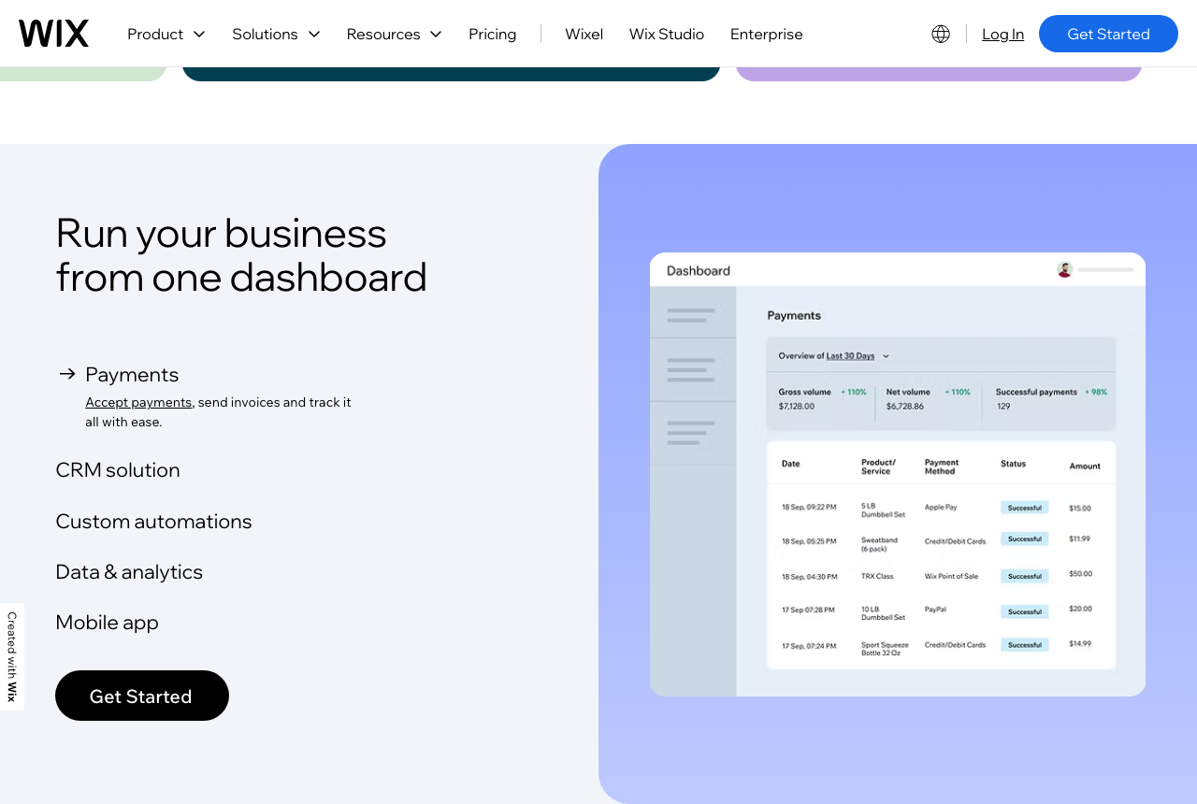The height and width of the screenshot is (804, 1197).
Task: Click the Created with Wix badge
Action: tap(12, 656)
